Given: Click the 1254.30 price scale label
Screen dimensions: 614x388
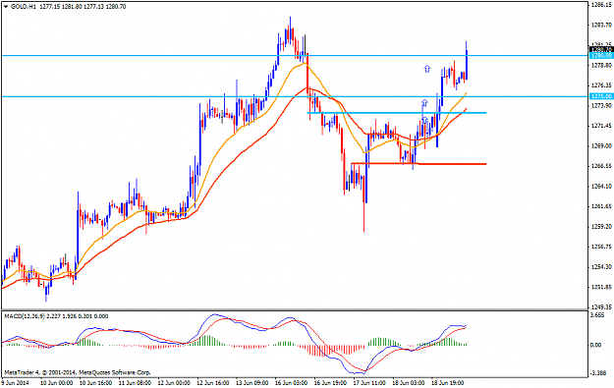Looking at the screenshot, I should 601,267.
